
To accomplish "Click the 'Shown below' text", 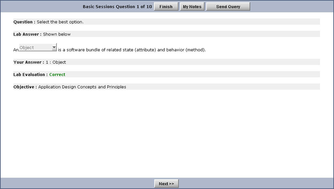I will pos(57,34).
